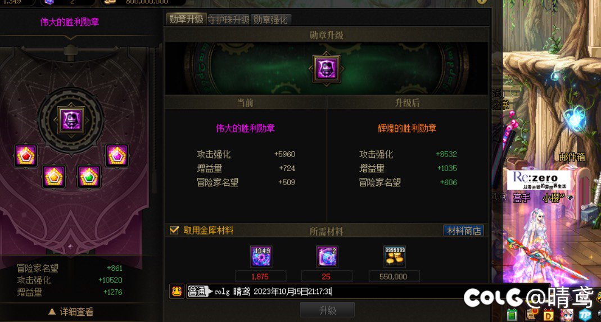Click the material icon showing 1349 count

coord(261,257)
